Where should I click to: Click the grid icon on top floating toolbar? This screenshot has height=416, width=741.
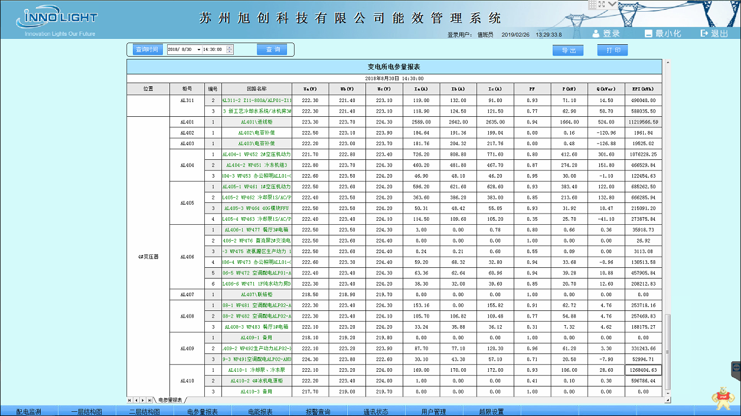coord(592,4)
